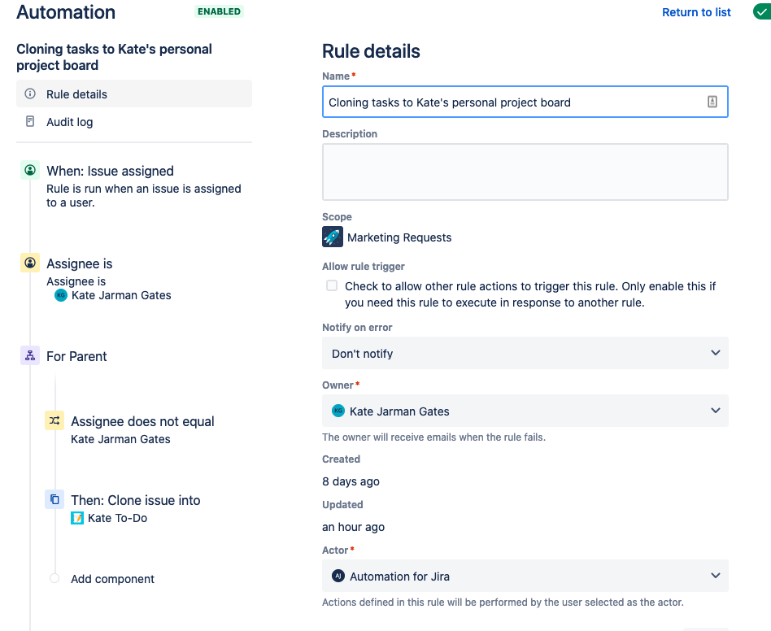Select the Then: Clone issue into step
771x631 pixels.
pyautogui.click(x=135, y=500)
